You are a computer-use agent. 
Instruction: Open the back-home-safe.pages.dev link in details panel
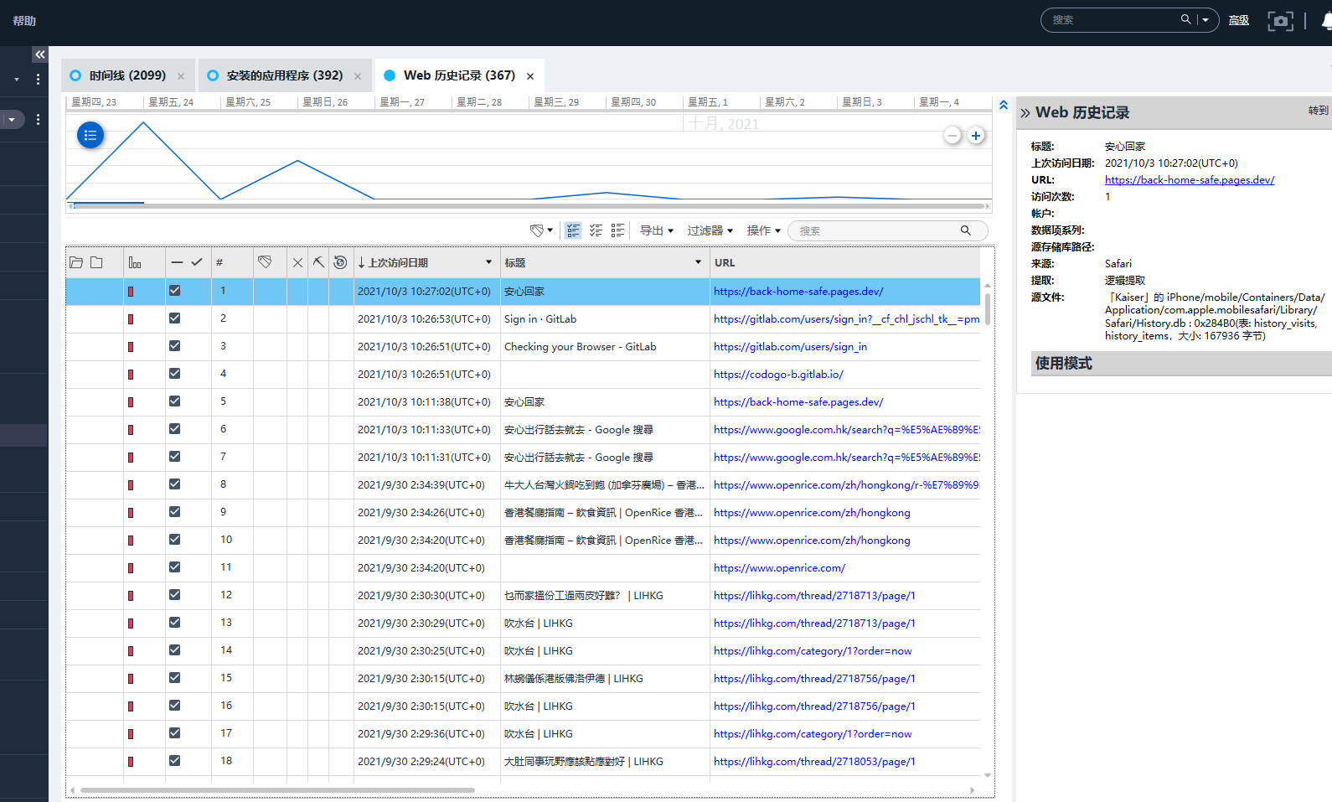tap(1190, 180)
